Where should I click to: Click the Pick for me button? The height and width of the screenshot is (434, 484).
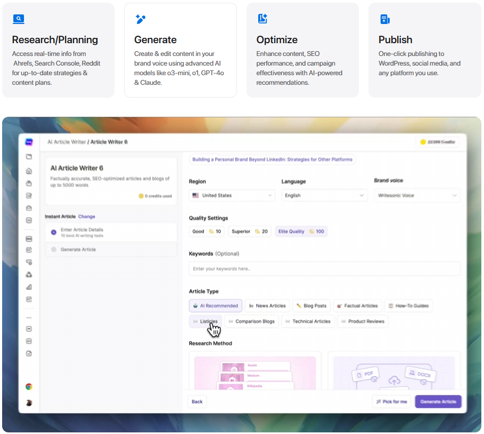point(392,401)
